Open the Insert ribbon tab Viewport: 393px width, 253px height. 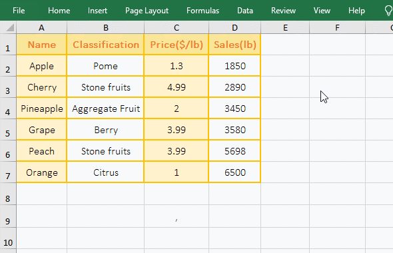97,11
